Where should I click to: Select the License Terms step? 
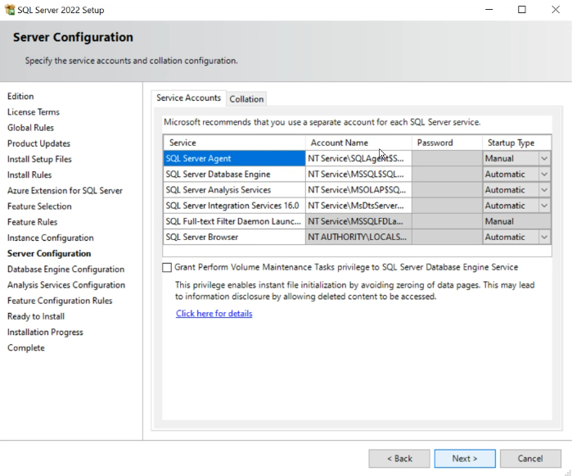[x=34, y=112]
